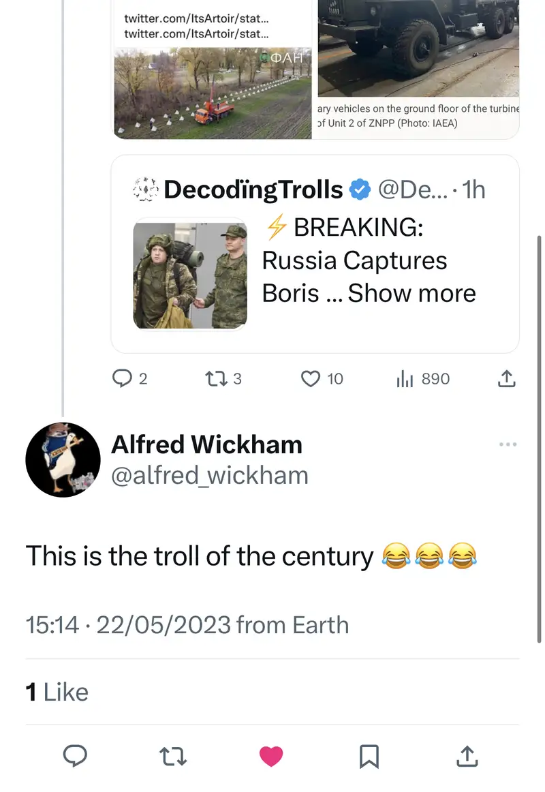Open the DecodingTrolls quoted tweet author
The width and height of the screenshot is (545, 792).
point(253,189)
